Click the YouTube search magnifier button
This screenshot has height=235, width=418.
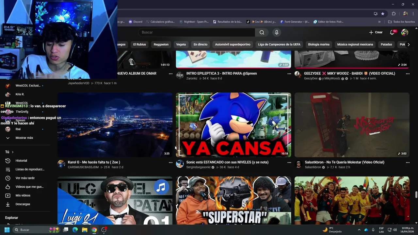click(262, 32)
